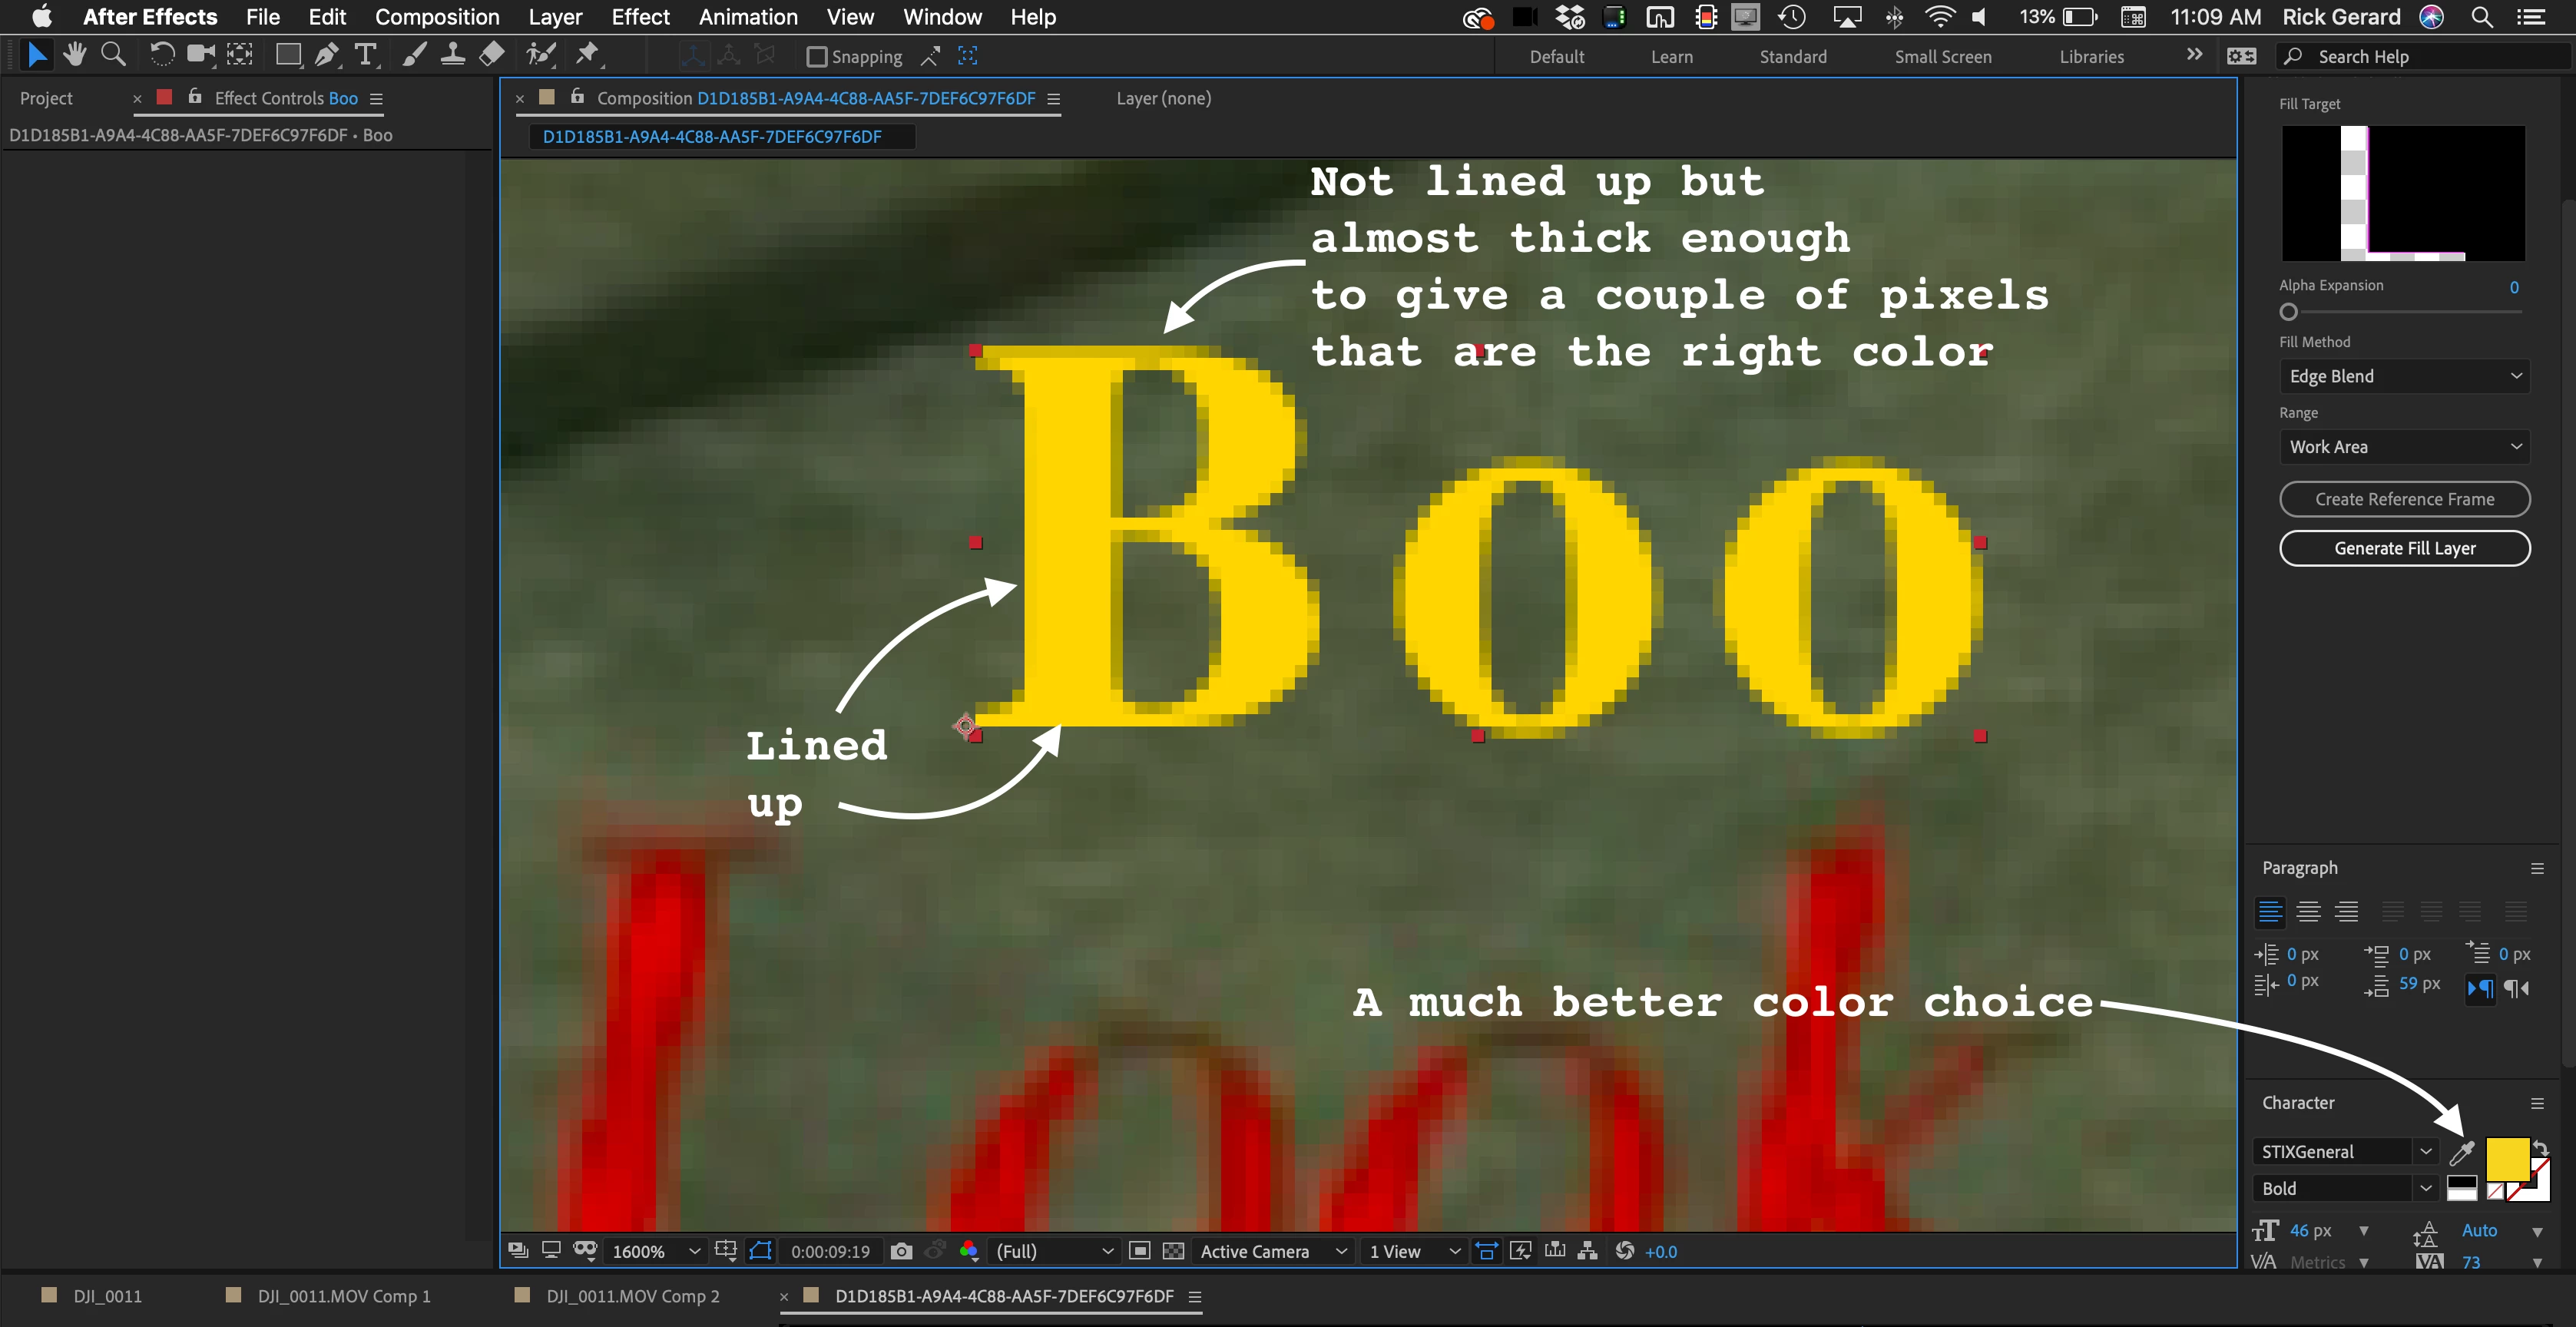2576x1327 pixels.
Task: Toggle the transparency grid button
Action: coord(1174,1251)
